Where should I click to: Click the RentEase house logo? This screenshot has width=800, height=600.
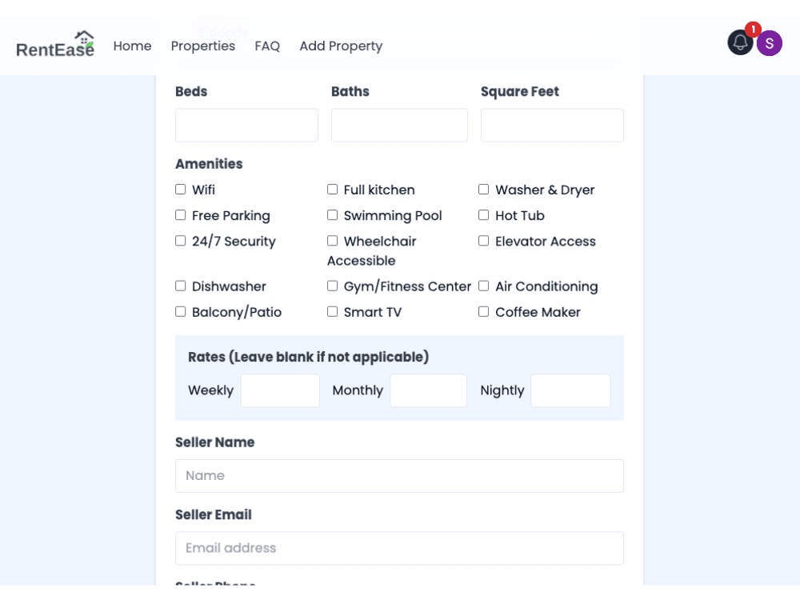tap(82, 36)
